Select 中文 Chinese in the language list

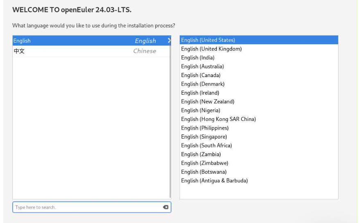click(92, 51)
